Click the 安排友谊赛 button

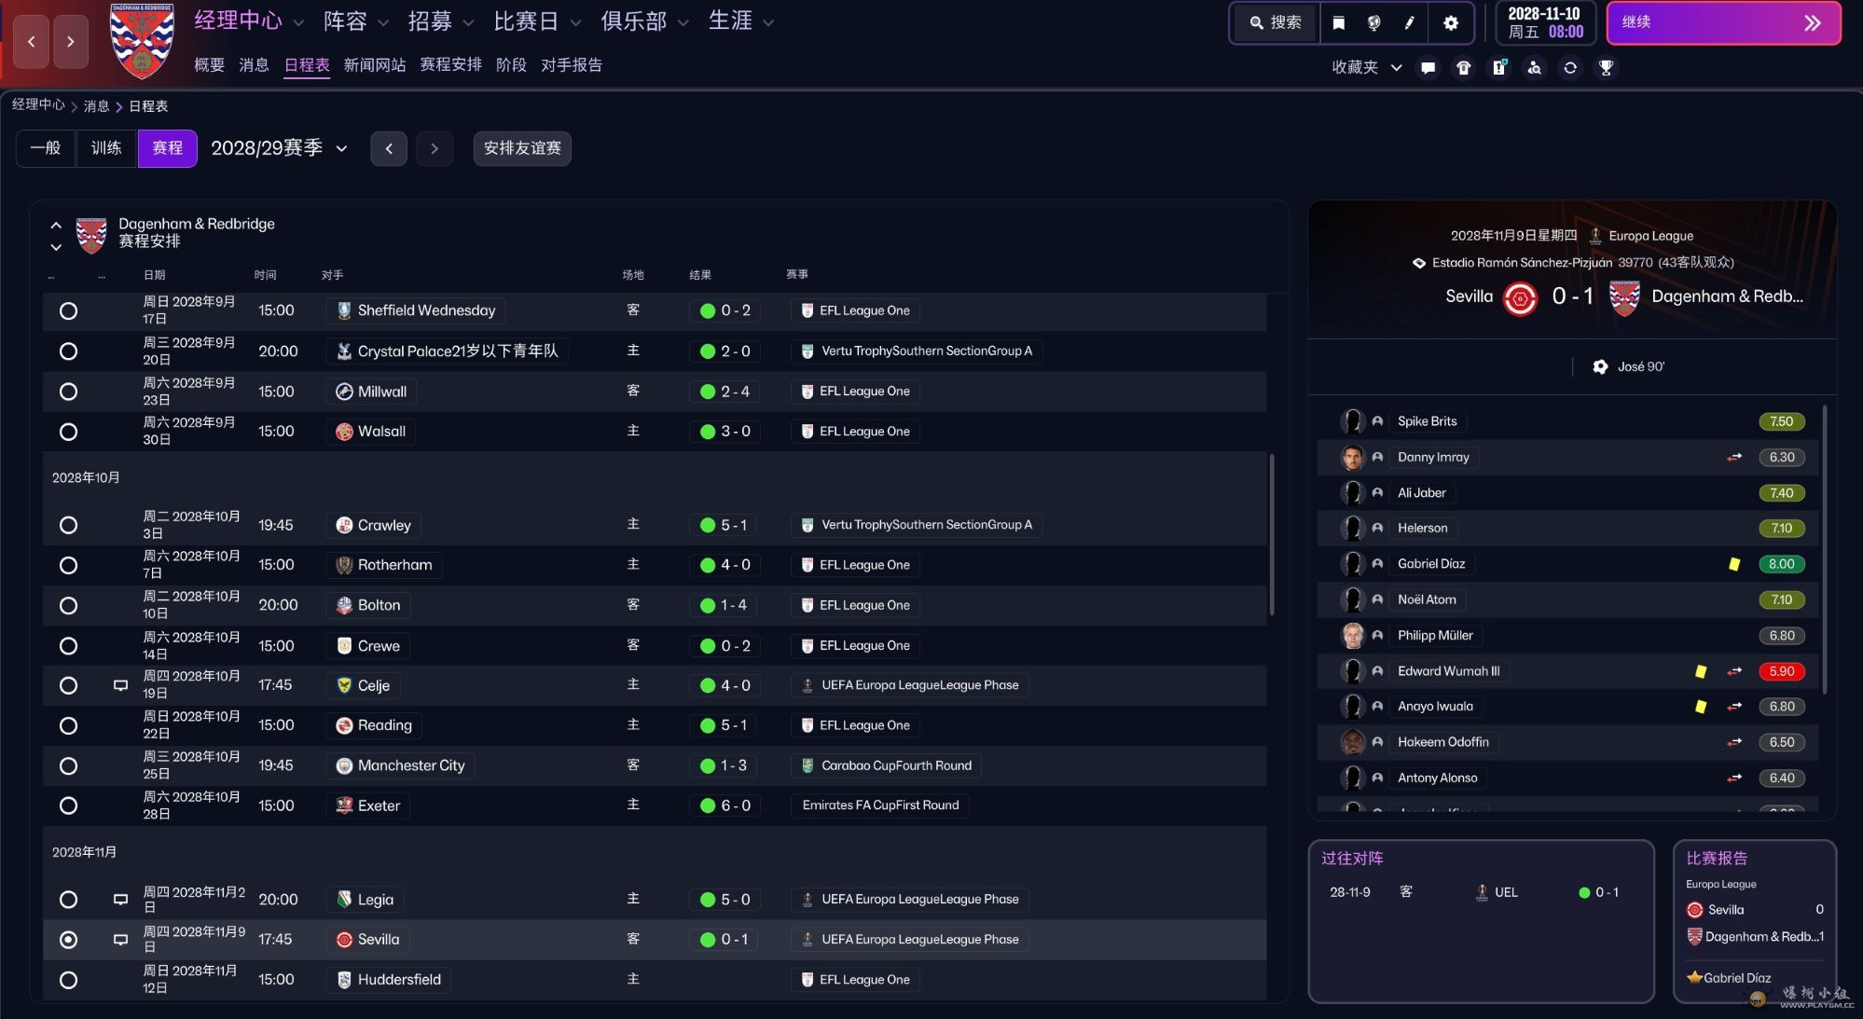[x=522, y=148]
